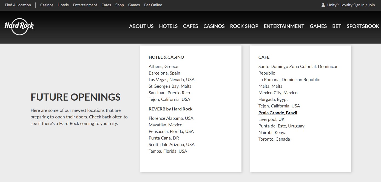Open ENTERTAINMENT main menu

284,26
